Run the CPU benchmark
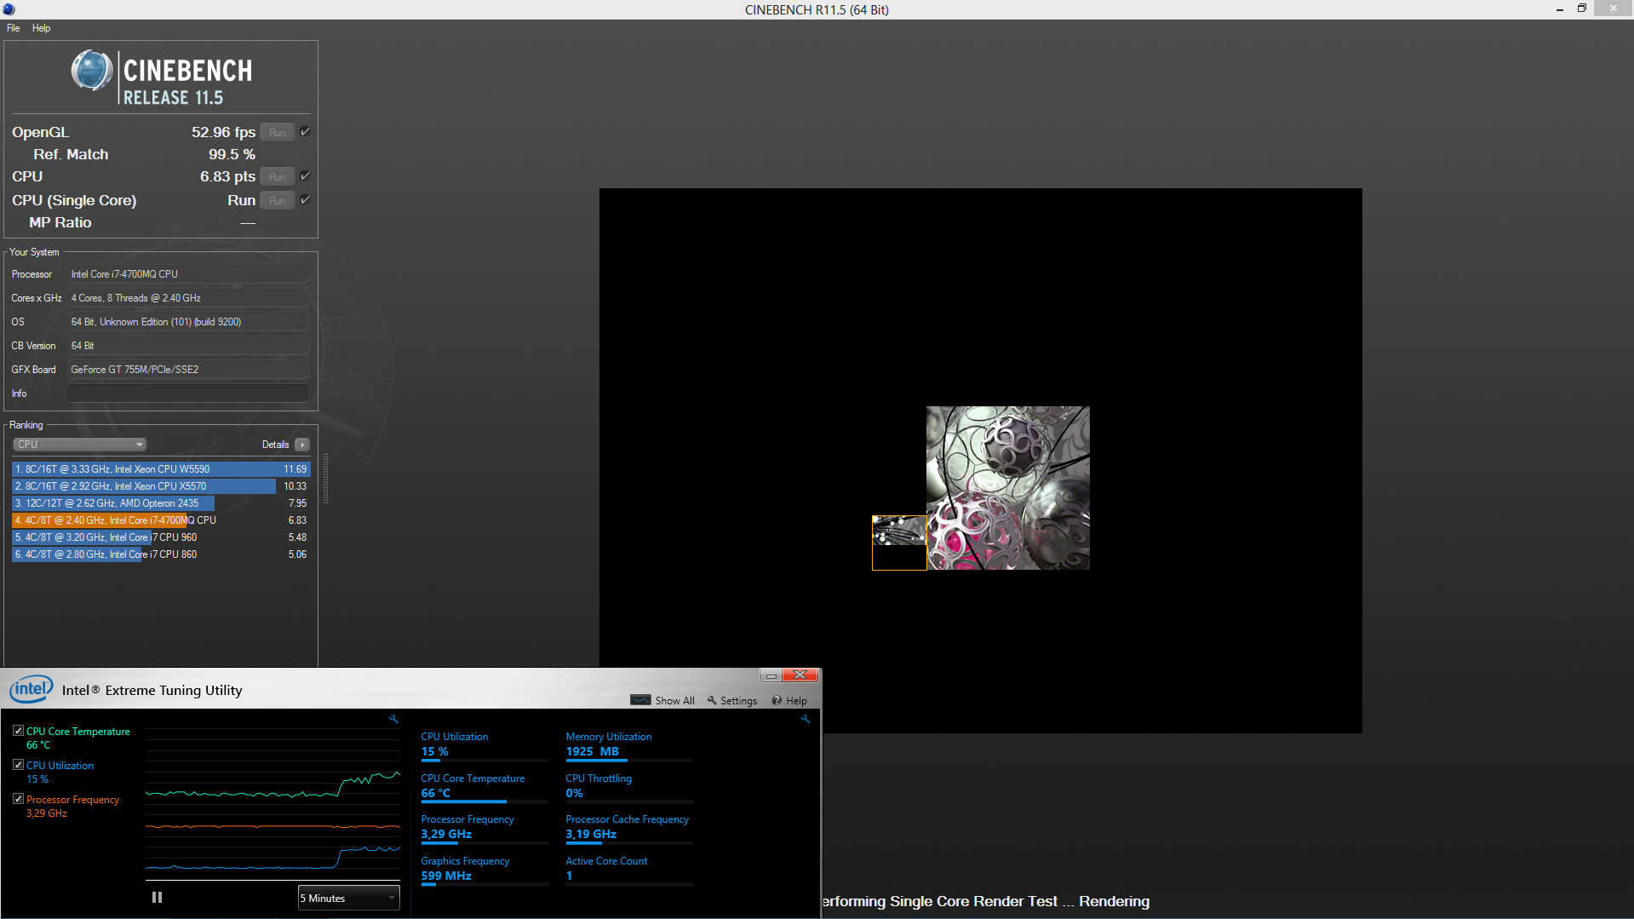The image size is (1634, 919). point(277,176)
